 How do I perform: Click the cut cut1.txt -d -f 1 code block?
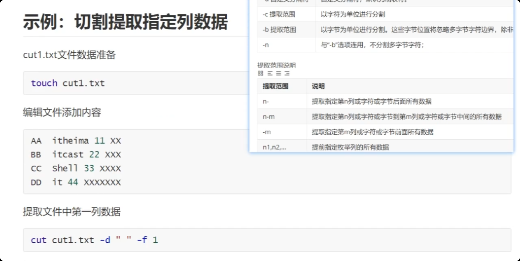click(x=267, y=240)
